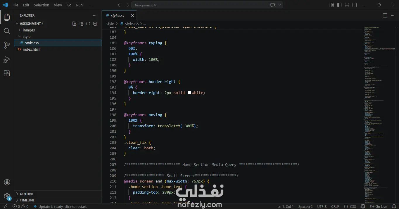
Task: Show errors and warnings in status bar
Action: (x=20, y=206)
